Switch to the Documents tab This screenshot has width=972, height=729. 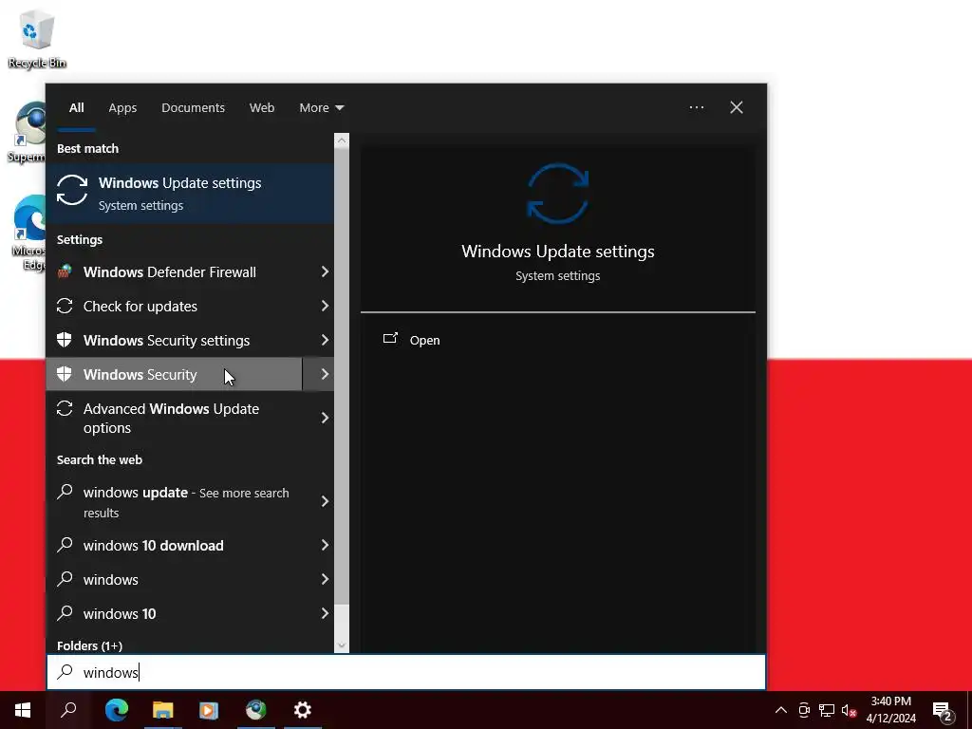[193, 108]
